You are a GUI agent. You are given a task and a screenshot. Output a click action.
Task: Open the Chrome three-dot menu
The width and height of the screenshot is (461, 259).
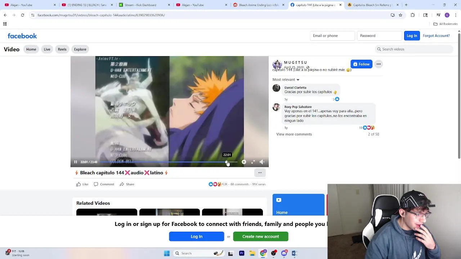pyautogui.click(x=456, y=15)
